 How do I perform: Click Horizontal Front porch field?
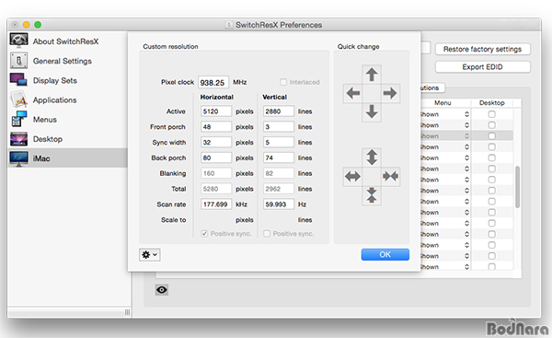click(216, 127)
